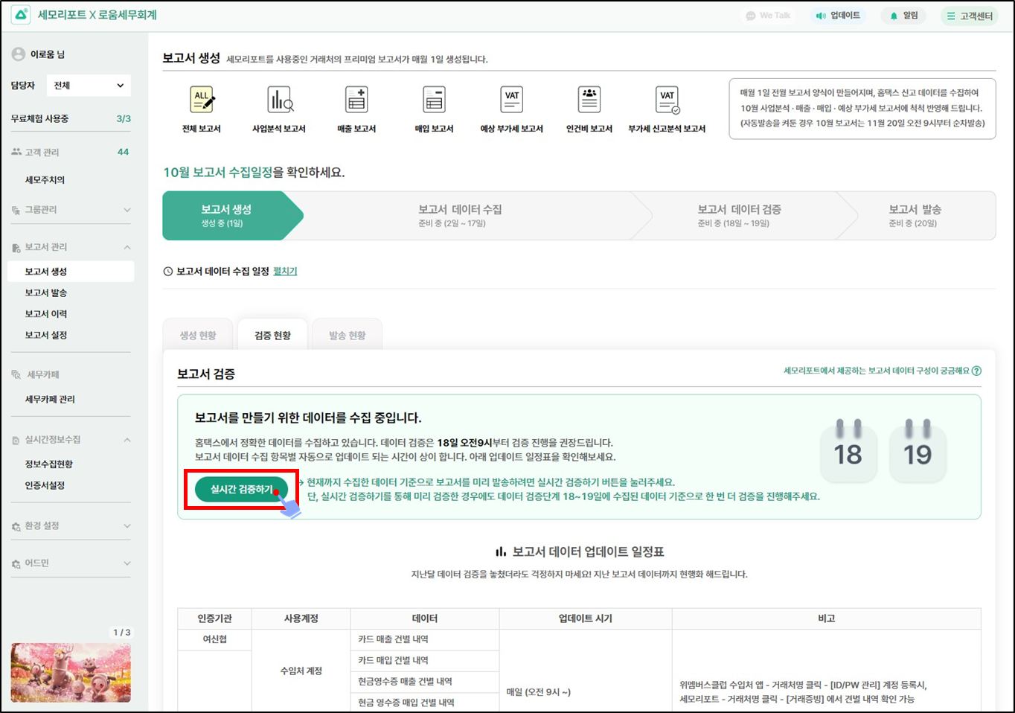Select the 부가세 신고분석 보고서 icon

click(667, 100)
